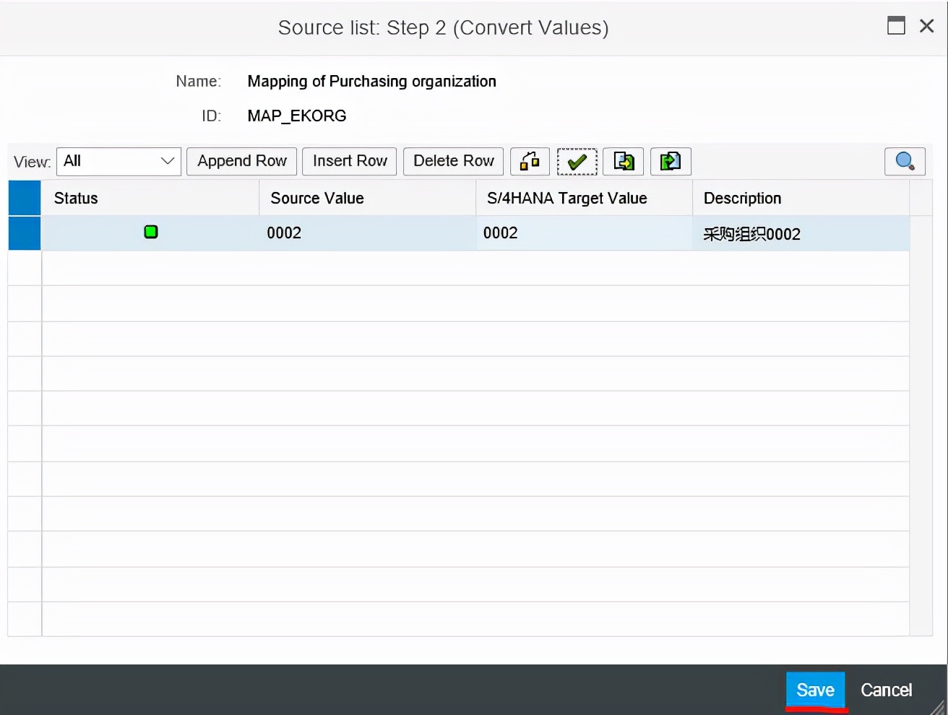The width and height of the screenshot is (948, 715).
Task: Click the Source Value column header
Action: [367, 198]
